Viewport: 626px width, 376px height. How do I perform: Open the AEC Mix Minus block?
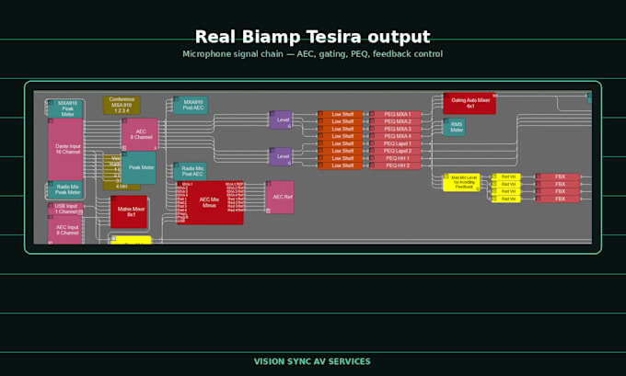(x=210, y=202)
